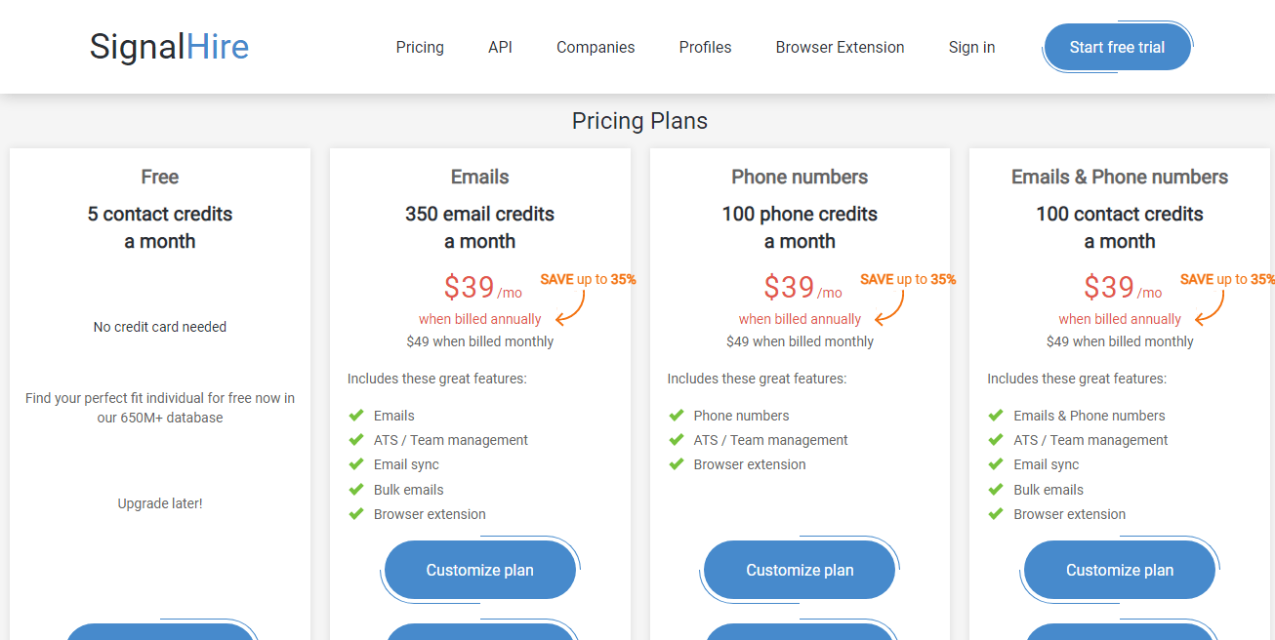The width and height of the screenshot is (1275, 640).
Task: Customize plan for the Emails plan
Action: tap(480, 570)
